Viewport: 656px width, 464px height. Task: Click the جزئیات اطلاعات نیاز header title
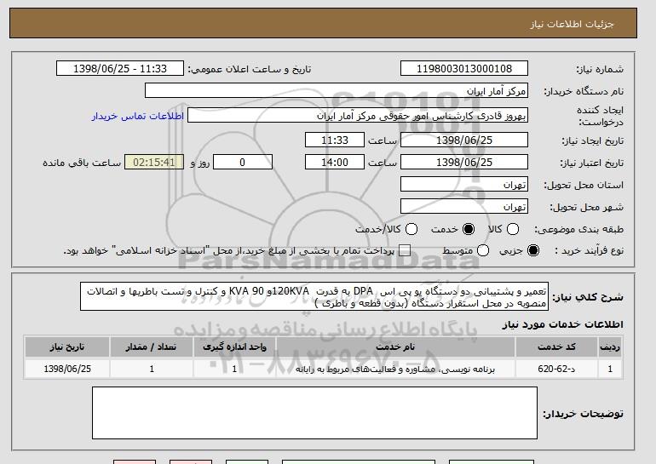(x=572, y=24)
